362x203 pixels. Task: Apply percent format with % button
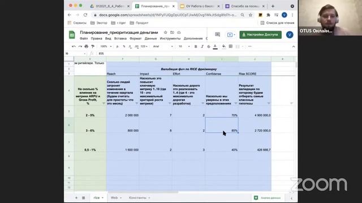[x=124, y=46]
